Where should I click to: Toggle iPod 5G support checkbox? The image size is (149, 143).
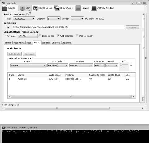point(77,36)
